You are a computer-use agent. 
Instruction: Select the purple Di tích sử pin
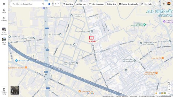(x=164, y=21)
